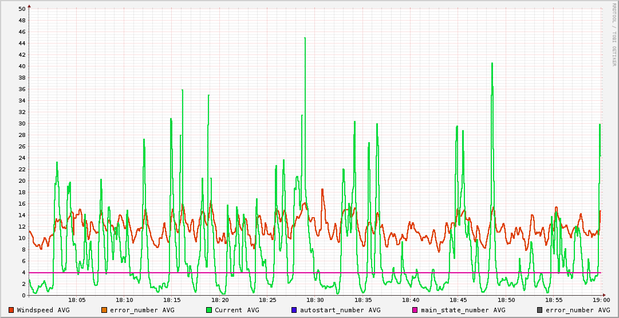Image resolution: width=619 pixels, height=318 pixels.
Task: Click the 19:00 time axis label
Action: coord(601,300)
